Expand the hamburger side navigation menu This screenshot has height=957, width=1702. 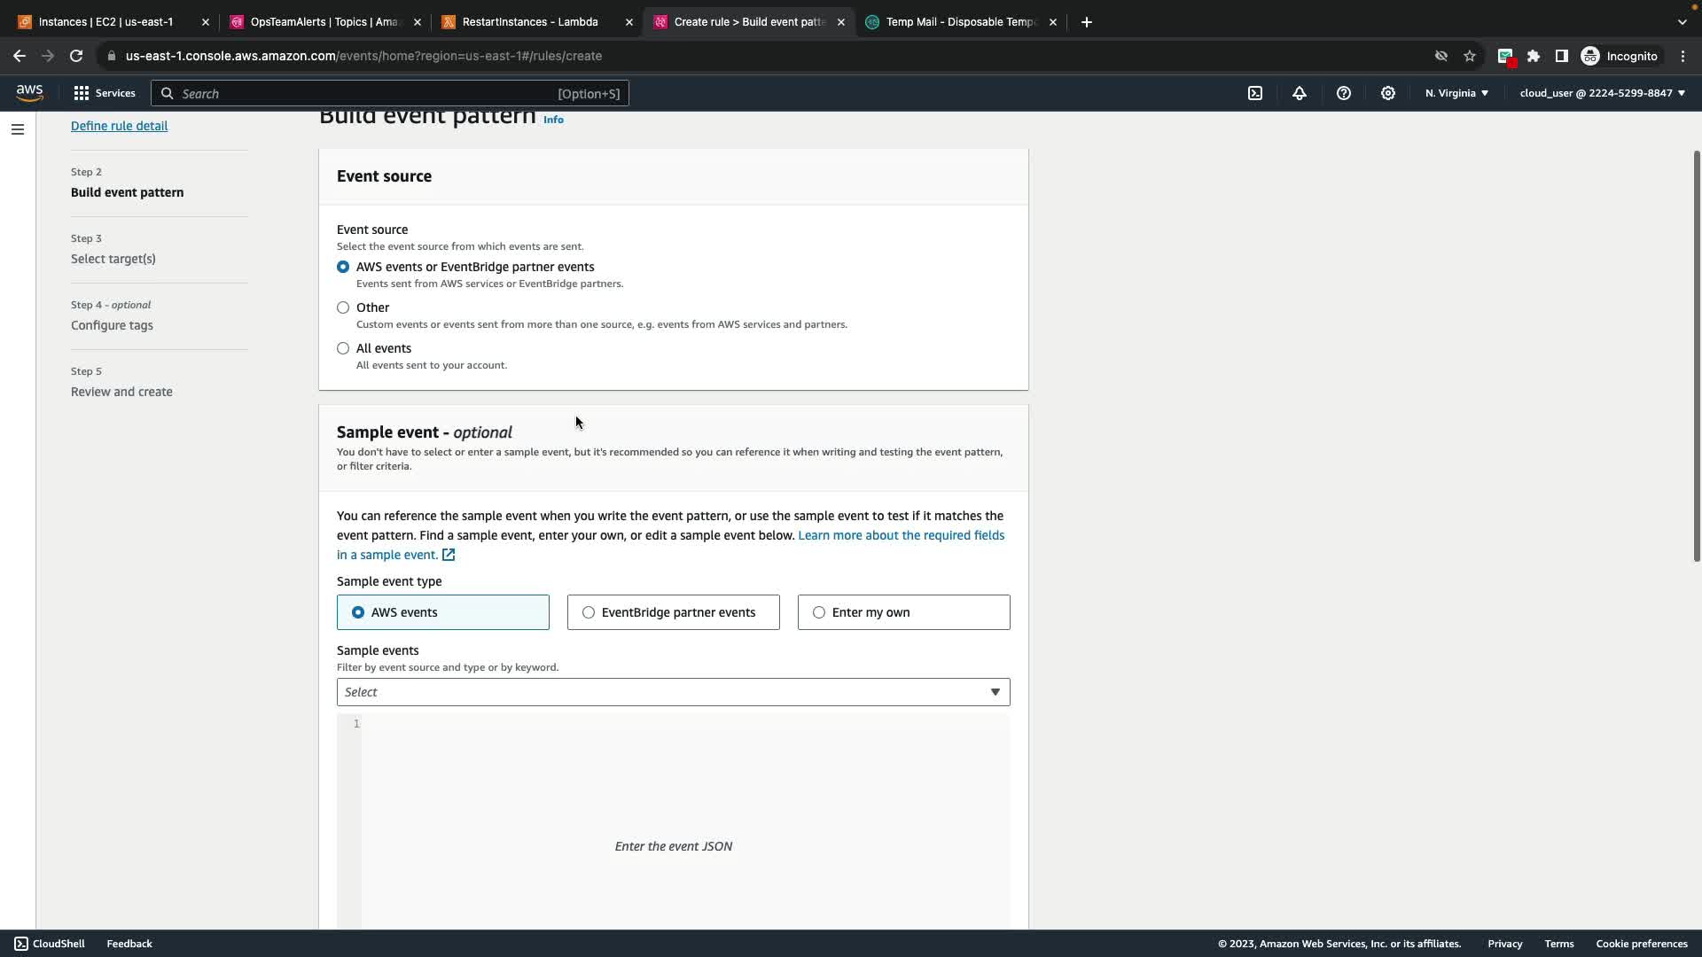click(18, 129)
